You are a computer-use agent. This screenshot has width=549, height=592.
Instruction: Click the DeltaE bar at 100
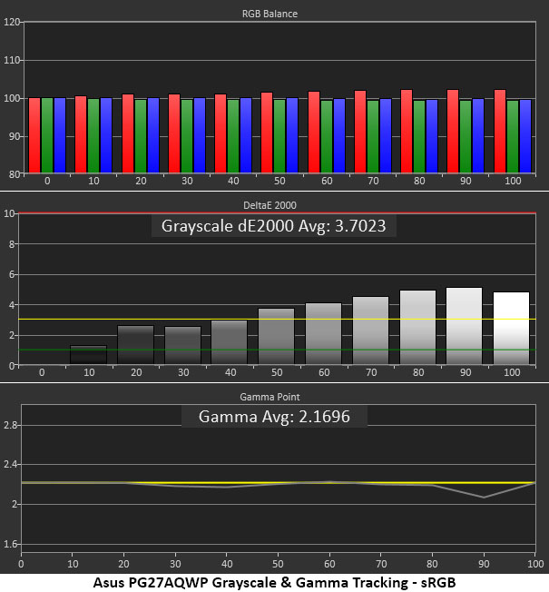511,329
